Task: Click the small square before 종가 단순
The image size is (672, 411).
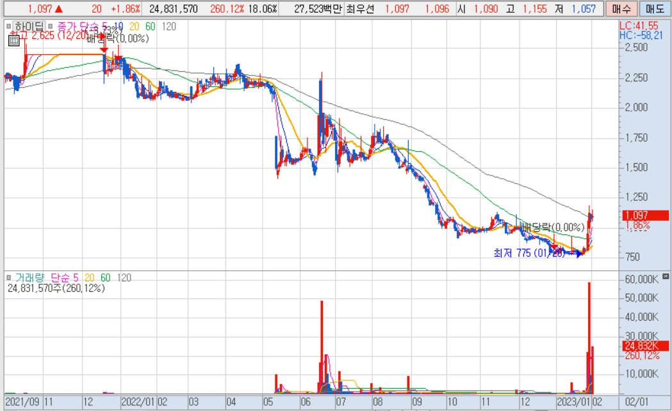Action: tap(51, 26)
